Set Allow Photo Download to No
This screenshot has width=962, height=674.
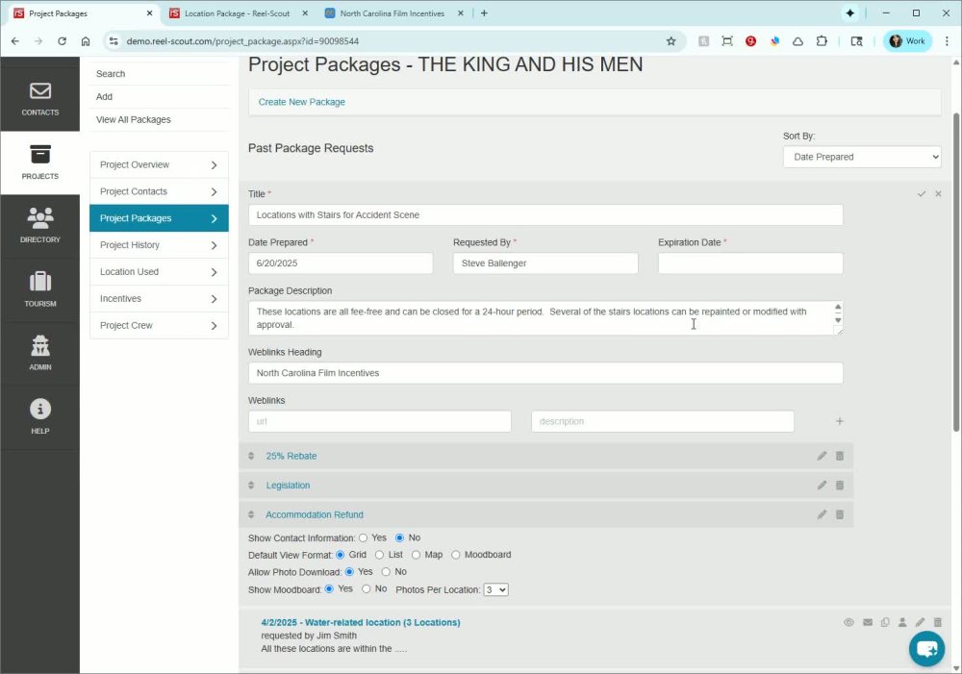(386, 571)
